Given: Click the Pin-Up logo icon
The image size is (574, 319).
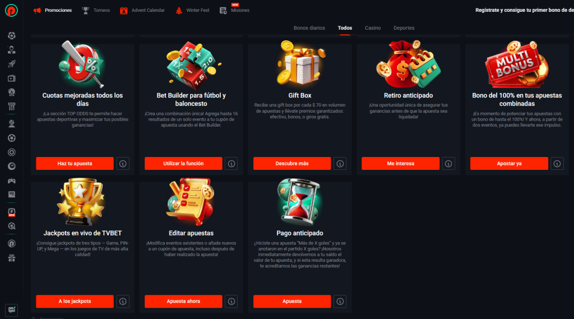Looking at the screenshot, I should pos(11,10).
